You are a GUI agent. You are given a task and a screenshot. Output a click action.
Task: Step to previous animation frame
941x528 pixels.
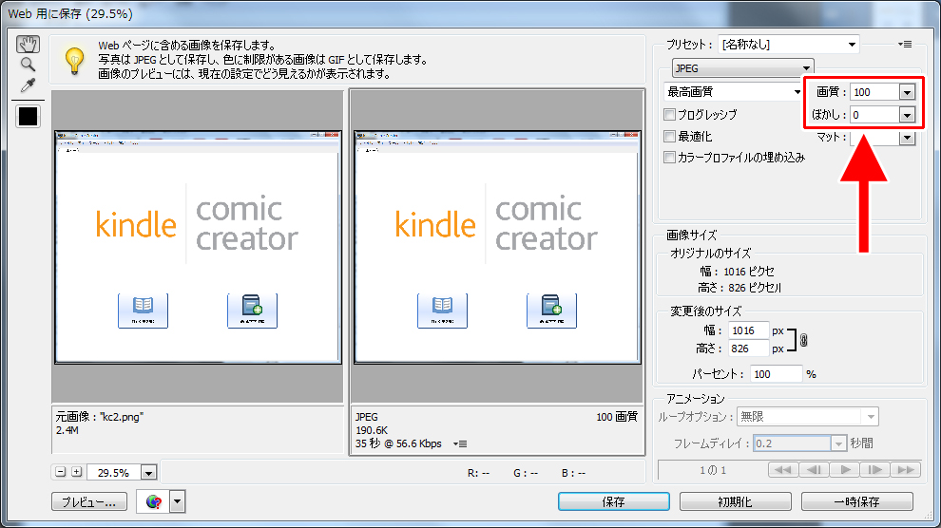814,470
